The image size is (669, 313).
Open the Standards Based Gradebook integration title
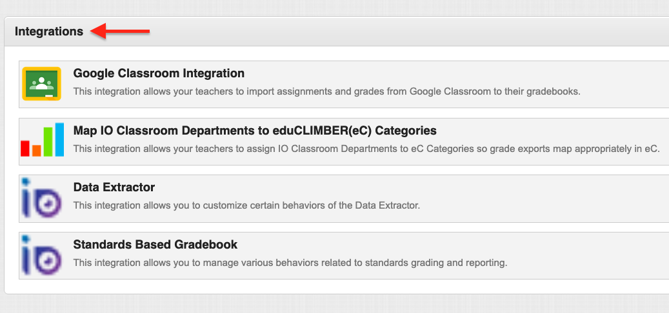click(x=155, y=245)
